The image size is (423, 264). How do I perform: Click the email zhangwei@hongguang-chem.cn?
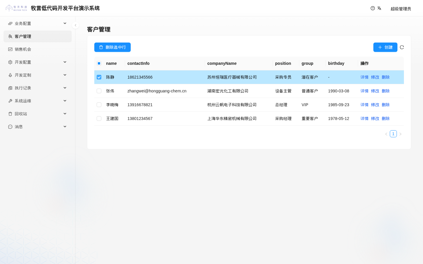coord(157,91)
